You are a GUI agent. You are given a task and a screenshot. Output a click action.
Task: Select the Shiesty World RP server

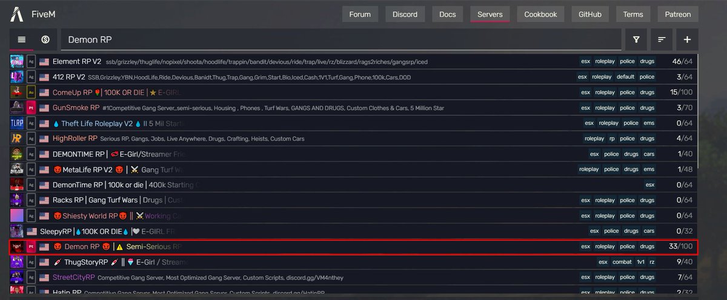353,215
